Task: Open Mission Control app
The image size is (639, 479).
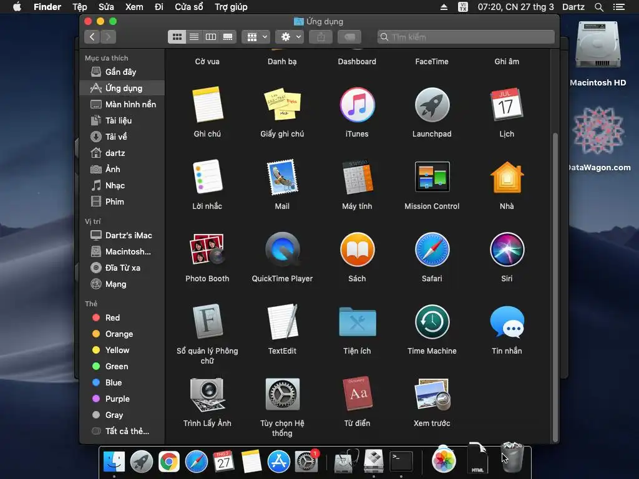Action: point(432,177)
